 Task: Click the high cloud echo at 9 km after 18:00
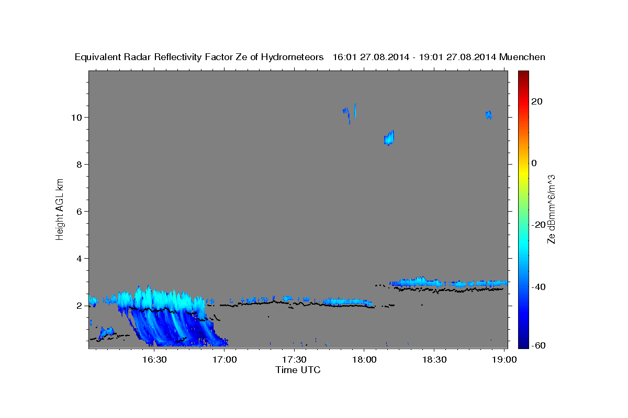click(x=389, y=138)
